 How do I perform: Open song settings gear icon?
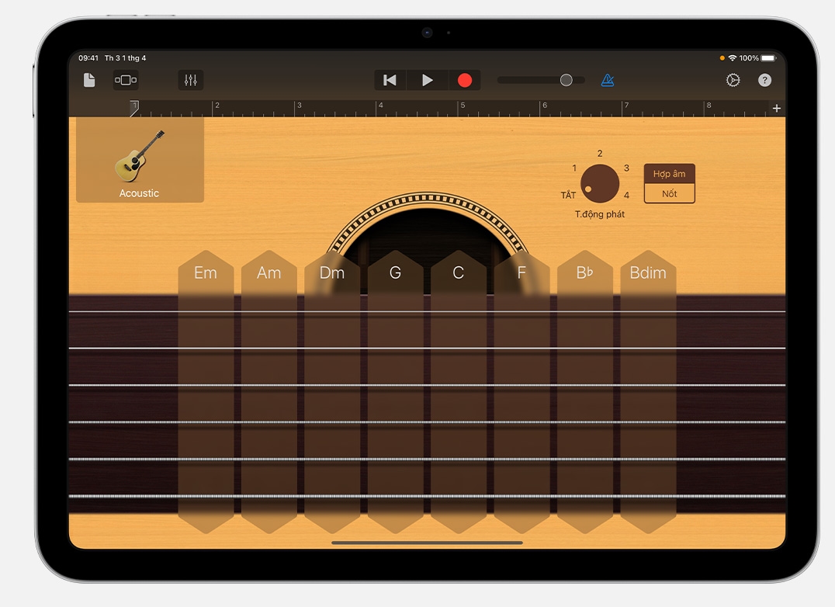pos(733,80)
